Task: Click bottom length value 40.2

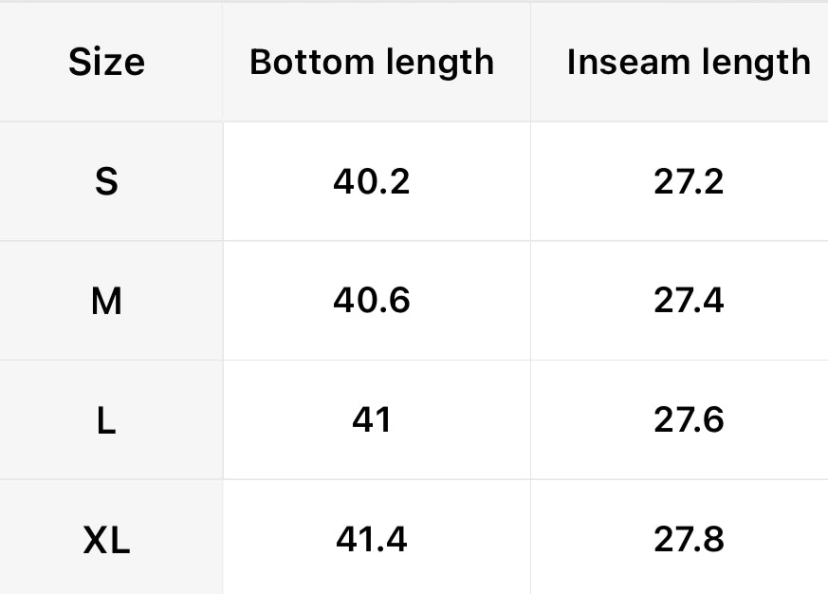Action: coord(372,181)
